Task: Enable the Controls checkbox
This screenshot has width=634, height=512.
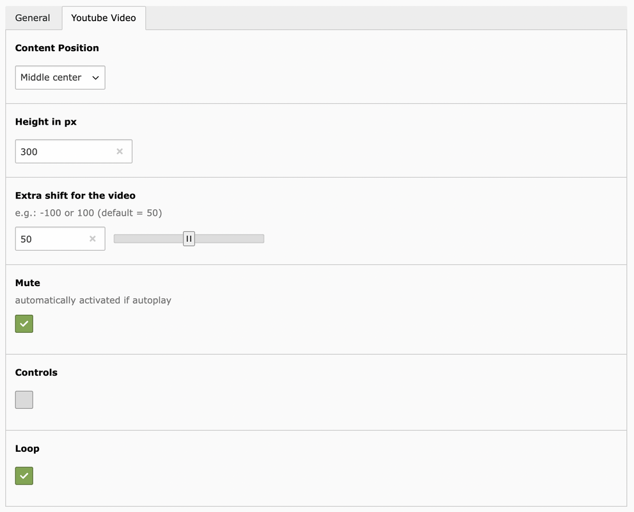Action: point(24,400)
